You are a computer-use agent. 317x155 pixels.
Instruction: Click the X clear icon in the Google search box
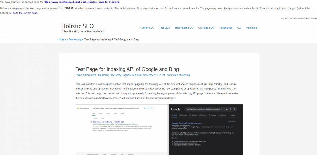click(222, 109)
